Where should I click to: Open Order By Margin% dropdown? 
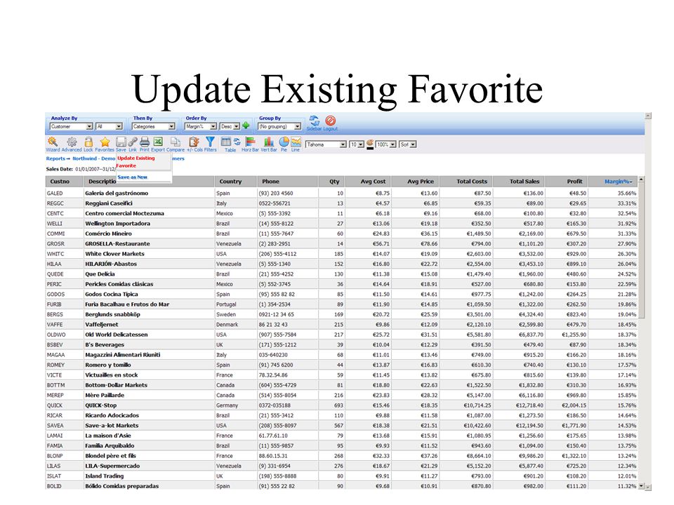point(201,126)
